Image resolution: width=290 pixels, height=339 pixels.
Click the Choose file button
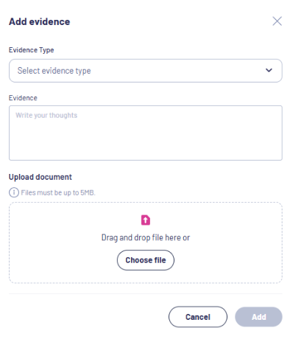click(x=146, y=260)
